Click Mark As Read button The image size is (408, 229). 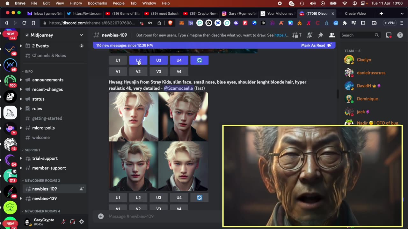tap(316, 45)
